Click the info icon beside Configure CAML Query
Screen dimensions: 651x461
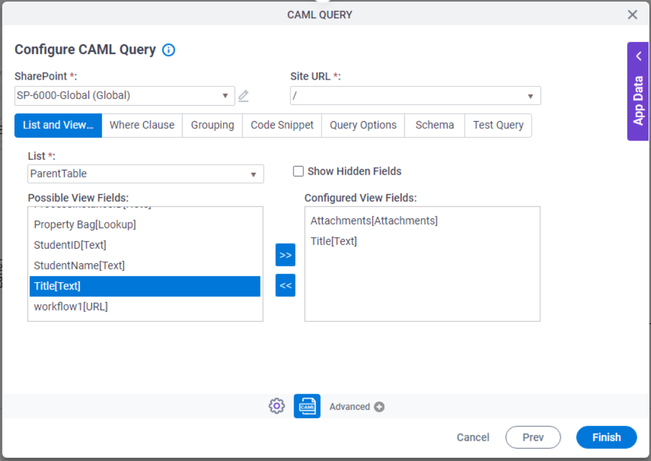pyautogui.click(x=169, y=50)
